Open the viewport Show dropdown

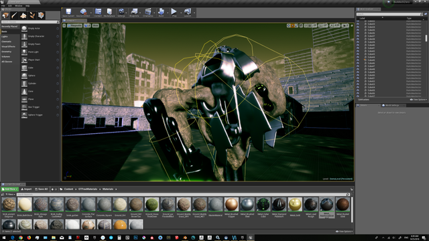(95, 25)
